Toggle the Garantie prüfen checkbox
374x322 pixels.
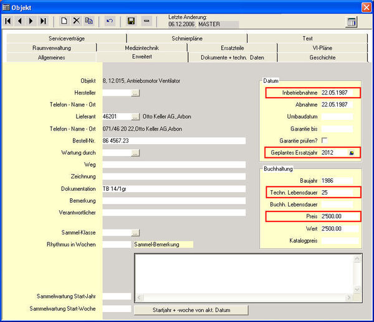tap(324, 140)
